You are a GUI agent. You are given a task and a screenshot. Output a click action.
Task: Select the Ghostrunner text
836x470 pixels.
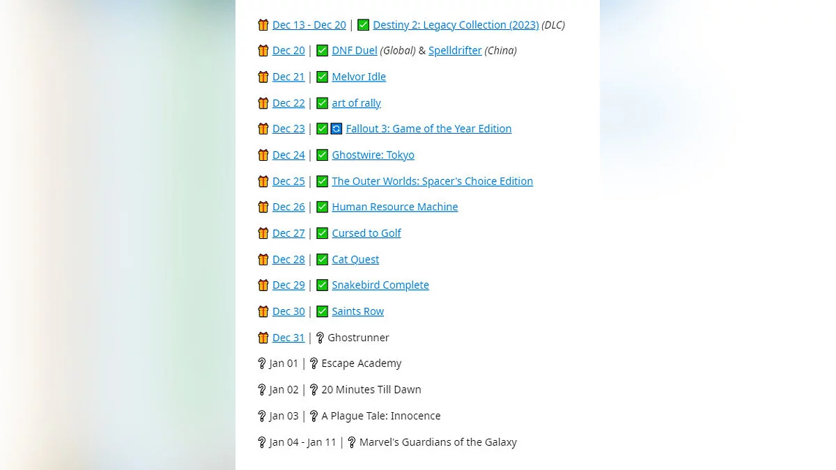[358, 338]
